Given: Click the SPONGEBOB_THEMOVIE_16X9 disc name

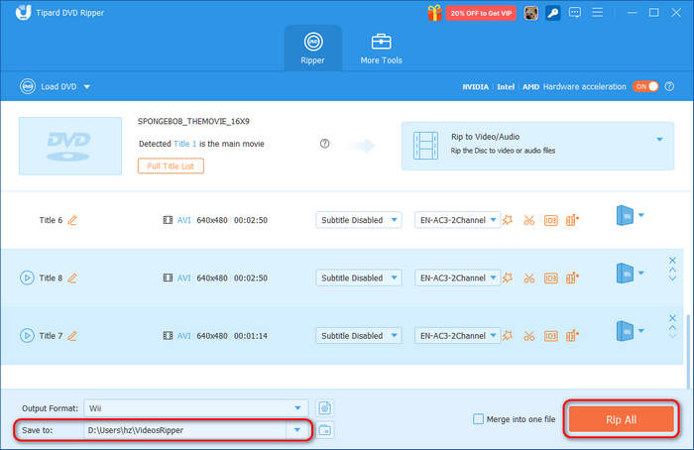Looking at the screenshot, I should [x=193, y=121].
